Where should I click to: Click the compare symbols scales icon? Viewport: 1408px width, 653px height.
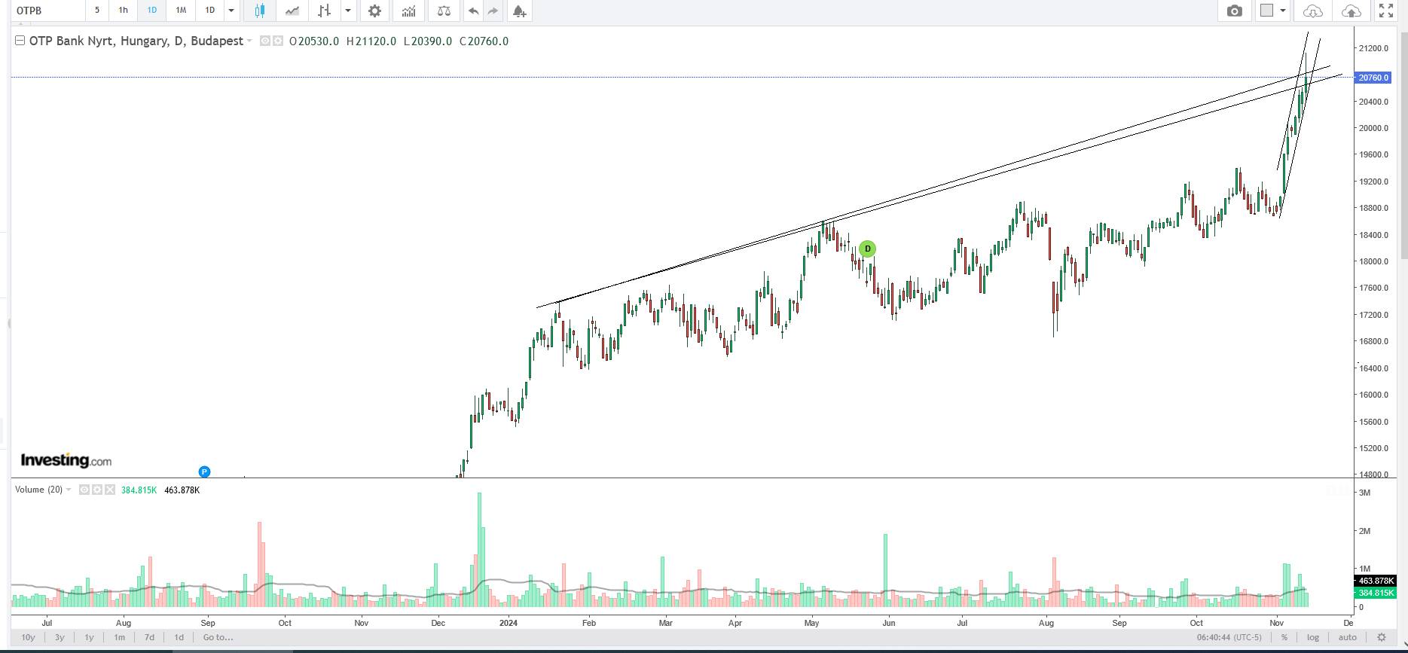click(x=444, y=11)
